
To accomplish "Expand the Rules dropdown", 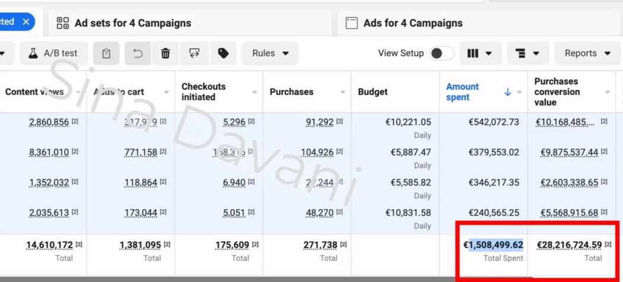I will [x=270, y=53].
